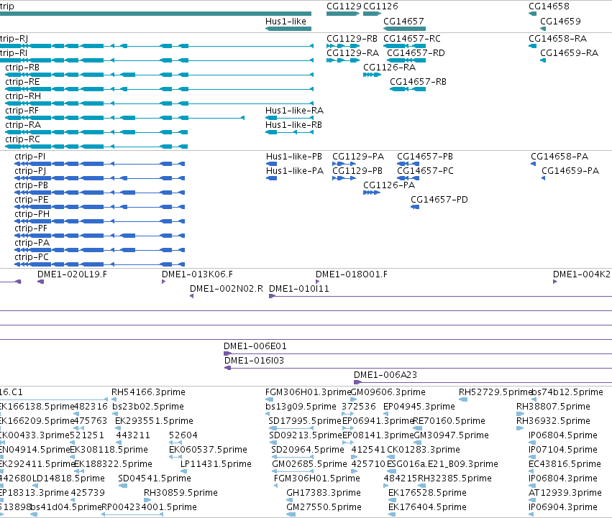Image resolution: width=612 pixels, height=518 pixels.
Task: Select EST RH30859.5prime
Action: (x=181, y=493)
